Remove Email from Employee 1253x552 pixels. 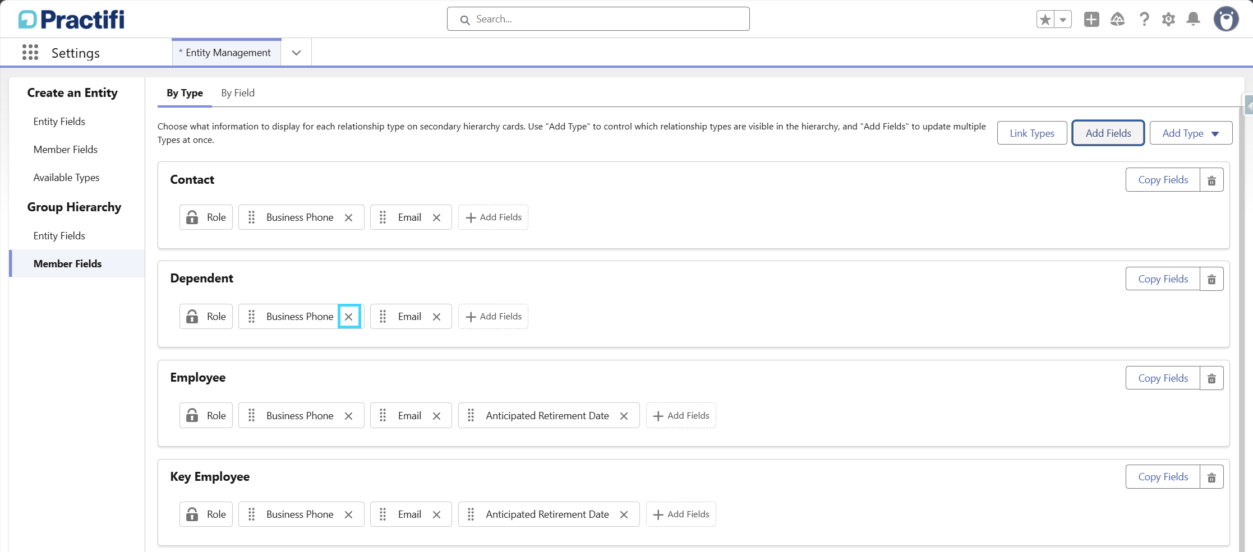[436, 416]
